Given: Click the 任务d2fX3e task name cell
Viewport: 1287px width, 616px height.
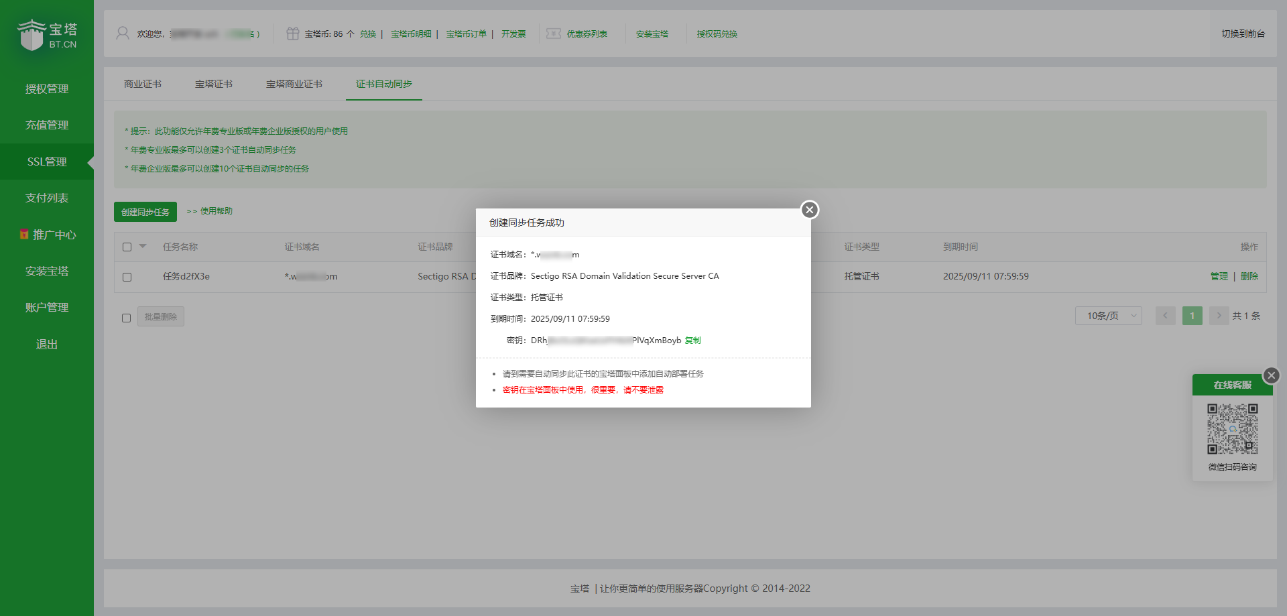Looking at the screenshot, I should (186, 276).
